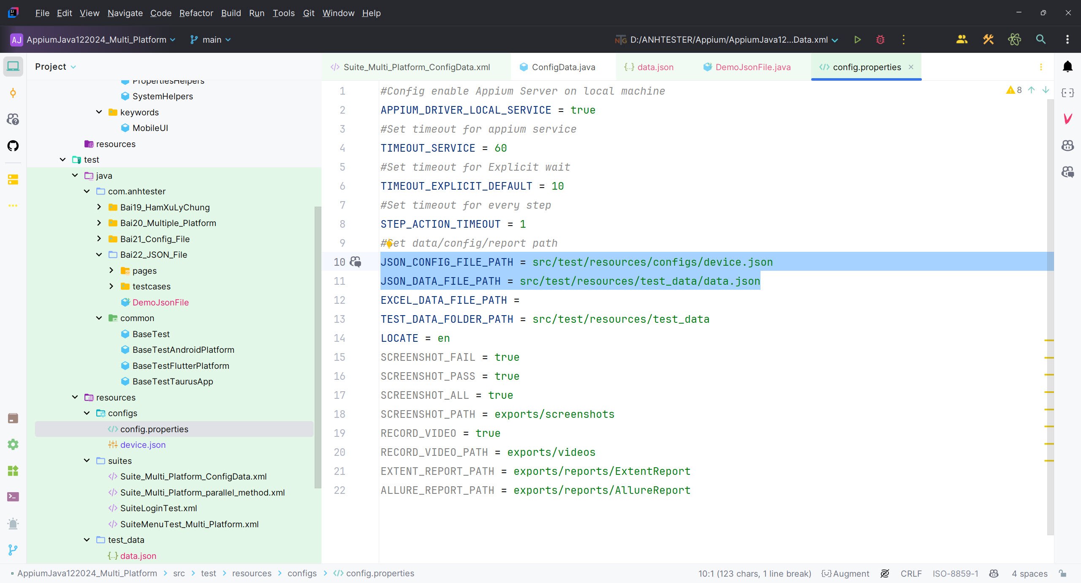Collapse the common package

click(x=99, y=318)
